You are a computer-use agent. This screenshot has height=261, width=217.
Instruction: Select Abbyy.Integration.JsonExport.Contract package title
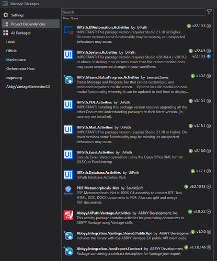[109, 249]
